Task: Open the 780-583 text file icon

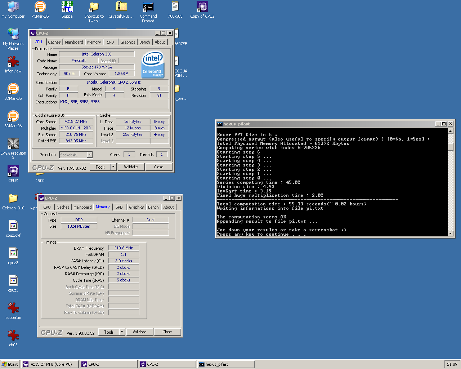Action: tap(175, 10)
